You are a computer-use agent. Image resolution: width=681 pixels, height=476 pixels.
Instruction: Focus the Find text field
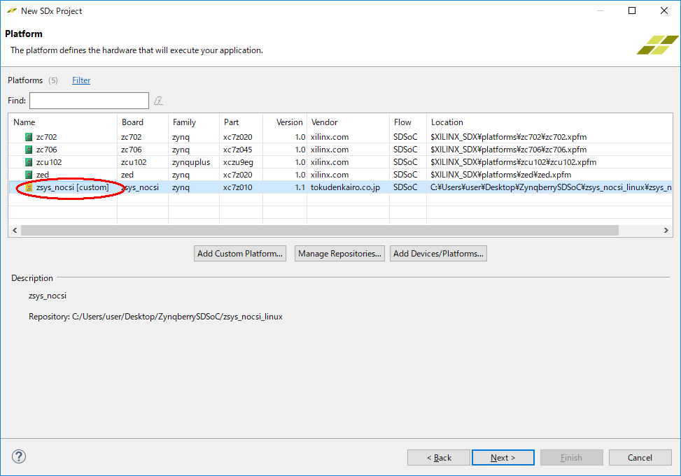[89, 101]
